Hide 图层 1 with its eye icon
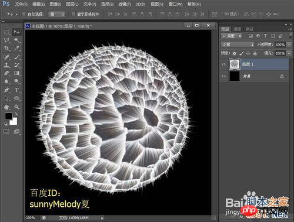 click(223, 64)
